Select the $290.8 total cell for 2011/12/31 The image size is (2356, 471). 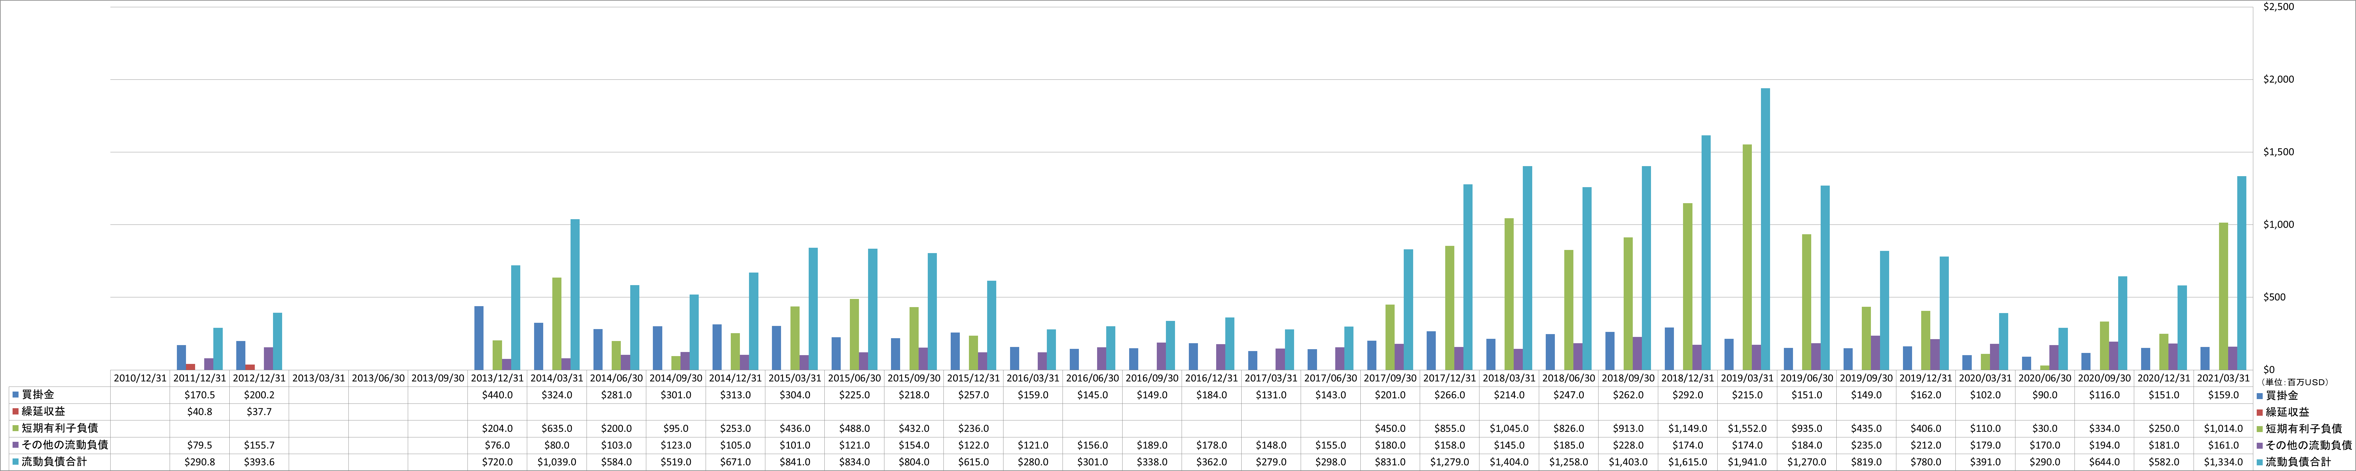pos(200,462)
